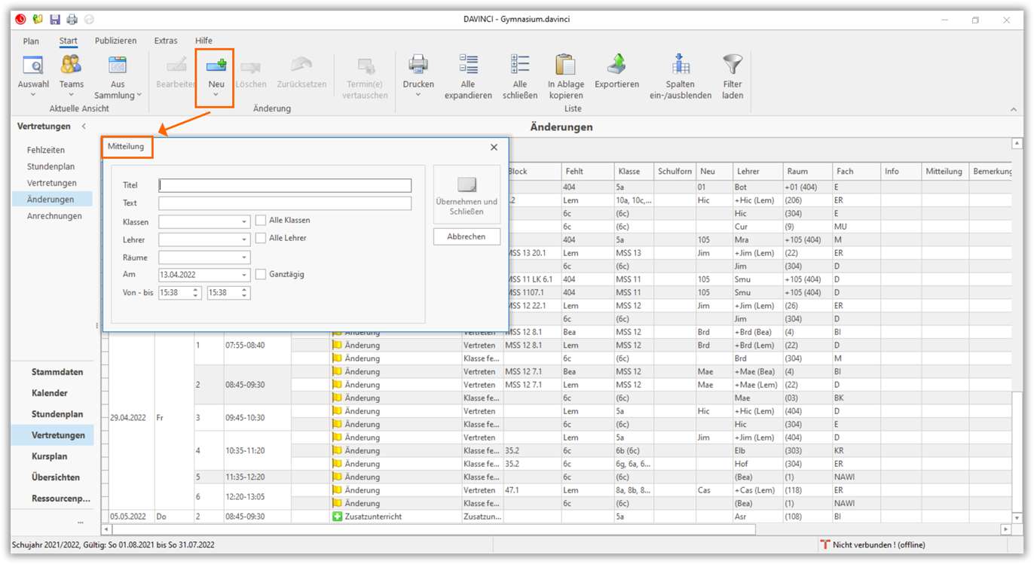This screenshot has width=1034, height=564.
Task: Click into the Titel text field
Action: point(285,185)
